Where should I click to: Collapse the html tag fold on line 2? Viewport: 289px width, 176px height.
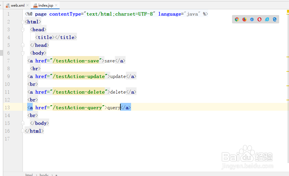23,22
